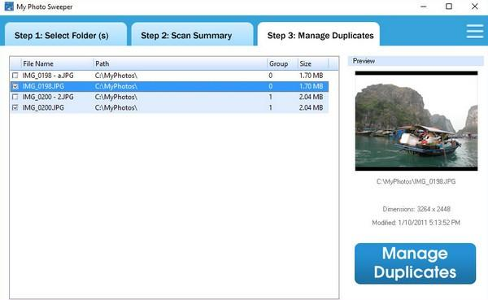This screenshot has width=488, height=300.
Task: Click the Manage Duplicates button
Action: (x=415, y=263)
